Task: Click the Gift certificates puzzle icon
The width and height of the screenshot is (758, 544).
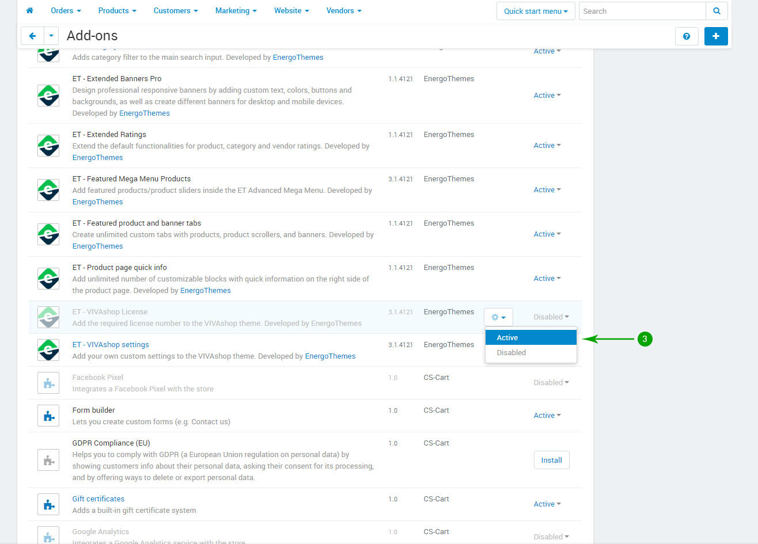Action: [48, 504]
